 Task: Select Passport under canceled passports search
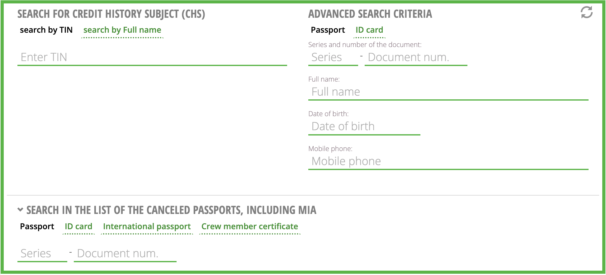click(37, 226)
